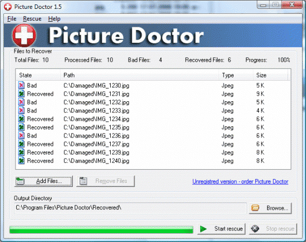Click the Bad status icon for IMG_1232.jpg
This screenshot has width=306, height=242.
21,102
